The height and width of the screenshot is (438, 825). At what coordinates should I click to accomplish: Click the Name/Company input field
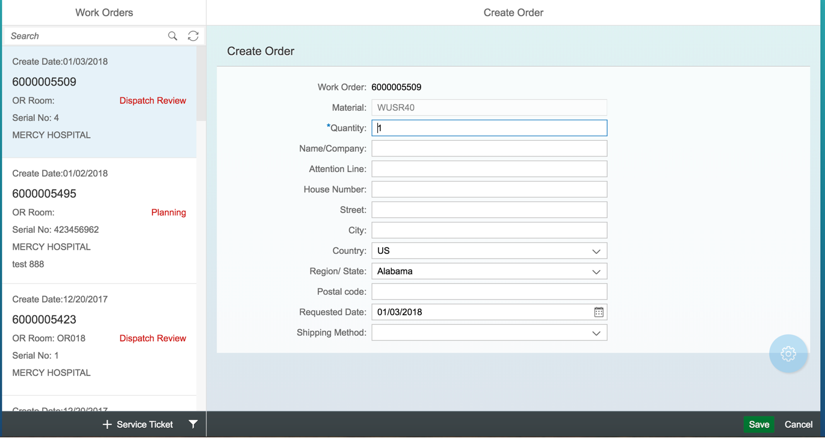coord(489,149)
